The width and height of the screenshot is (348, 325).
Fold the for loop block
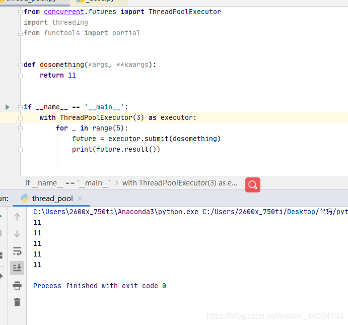20,128
